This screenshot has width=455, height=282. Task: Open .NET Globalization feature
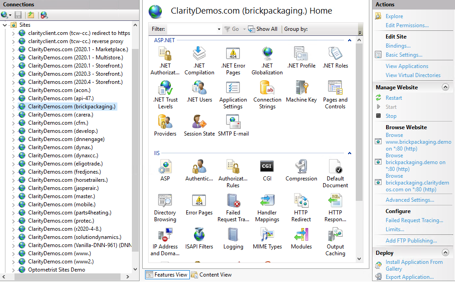tap(267, 61)
